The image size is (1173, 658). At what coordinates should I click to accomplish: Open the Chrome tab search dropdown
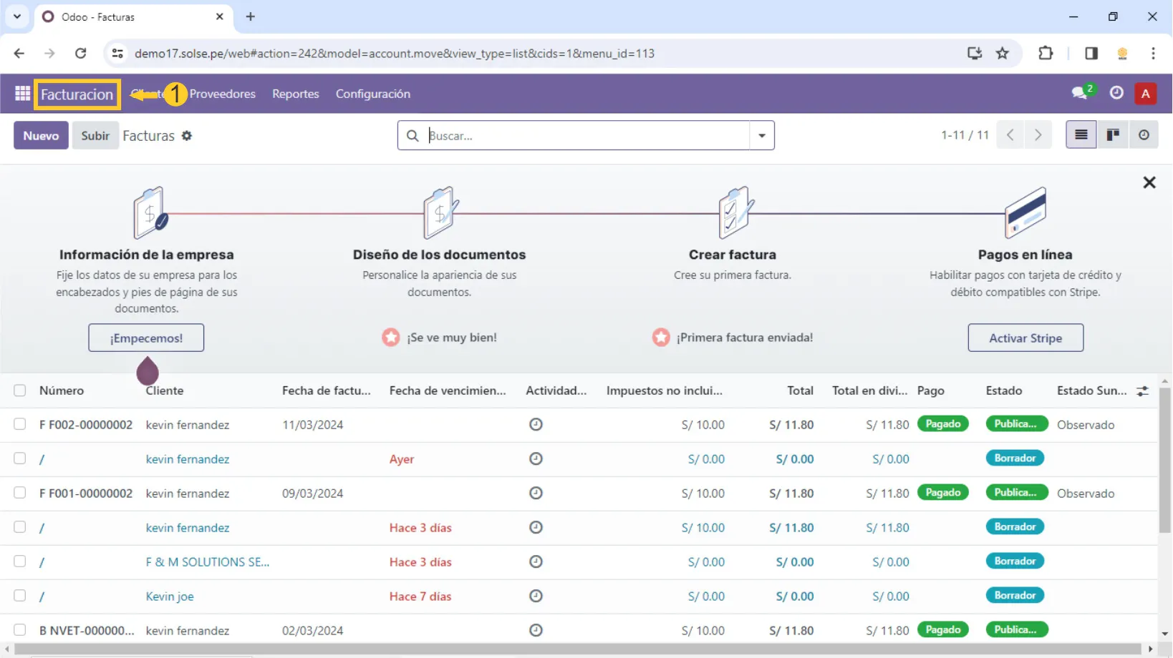click(17, 16)
